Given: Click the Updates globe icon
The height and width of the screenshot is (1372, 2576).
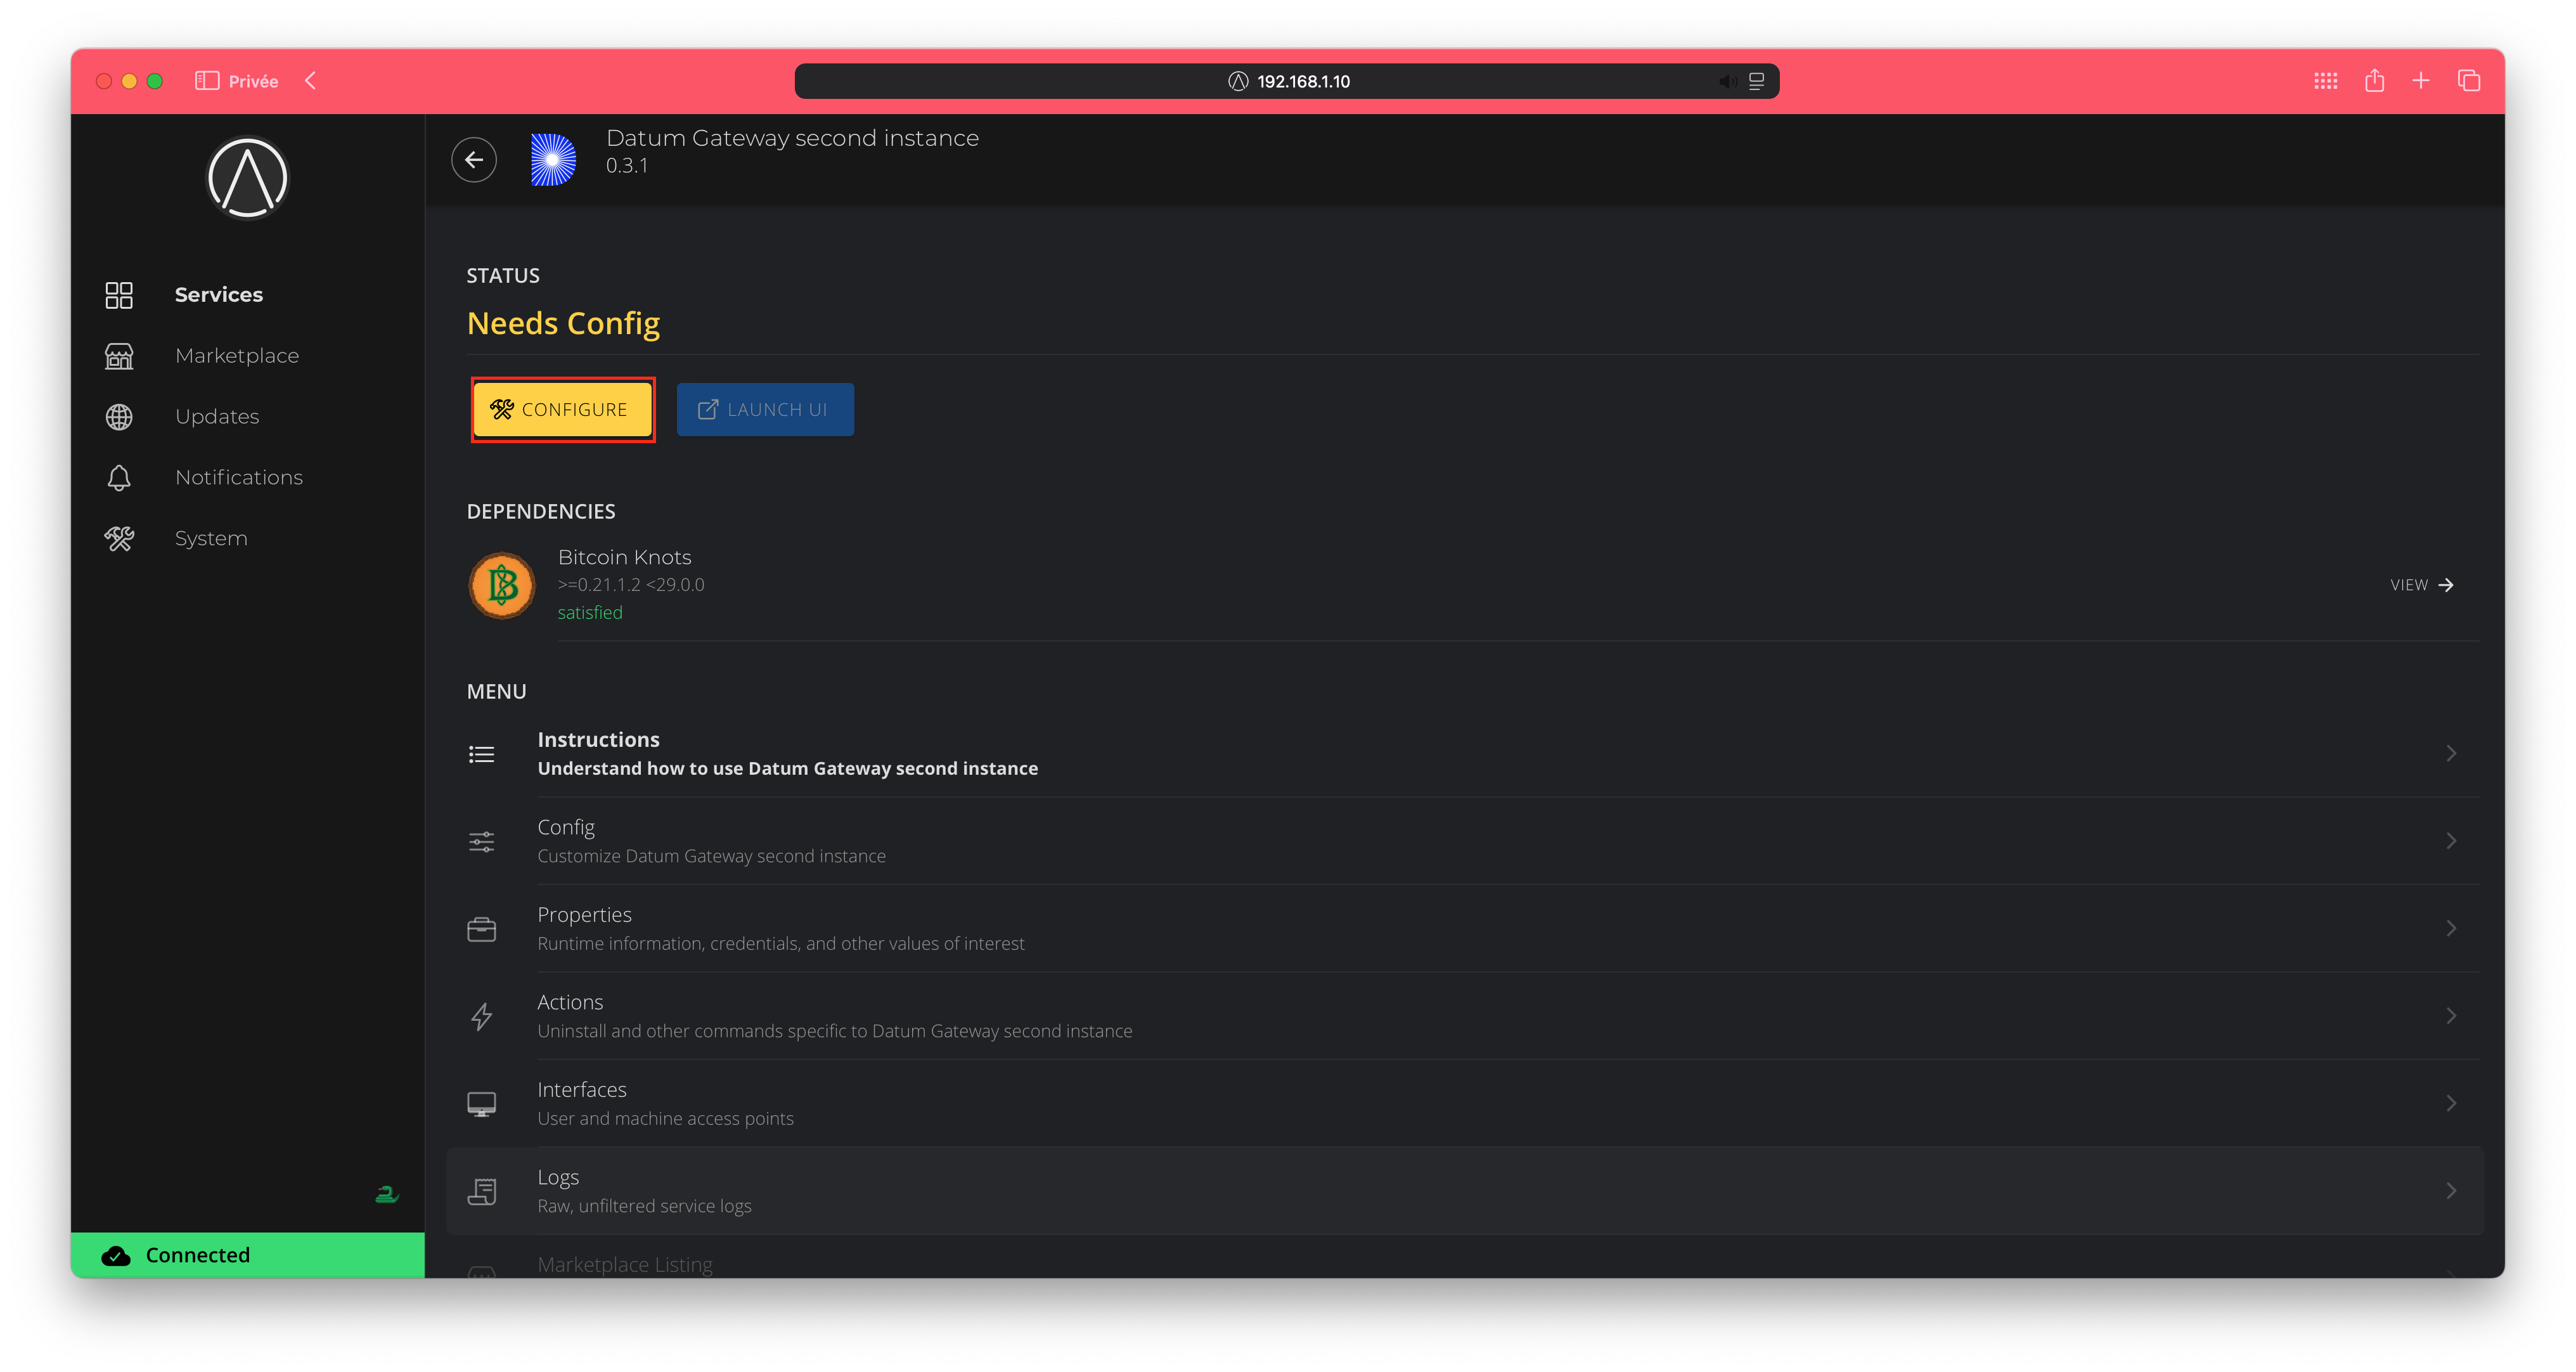Looking at the screenshot, I should [x=118, y=417].
